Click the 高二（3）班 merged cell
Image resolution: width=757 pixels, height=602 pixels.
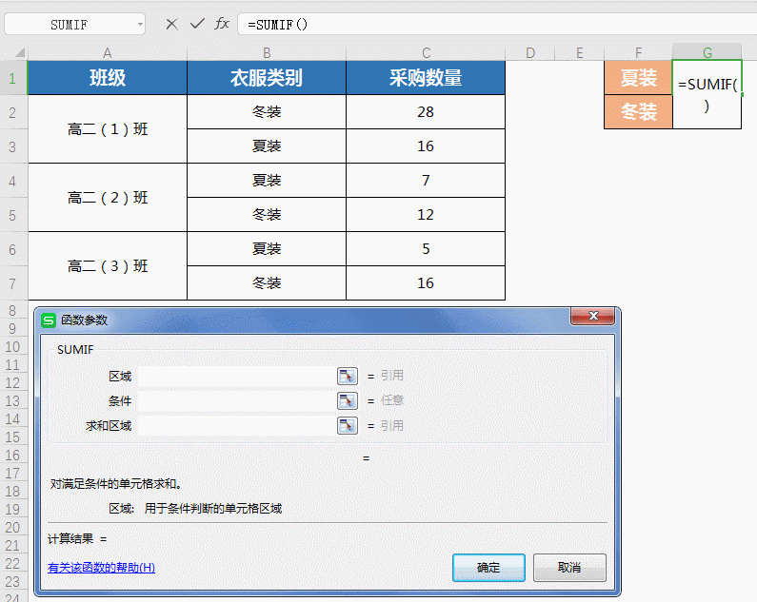click(108, 266)
